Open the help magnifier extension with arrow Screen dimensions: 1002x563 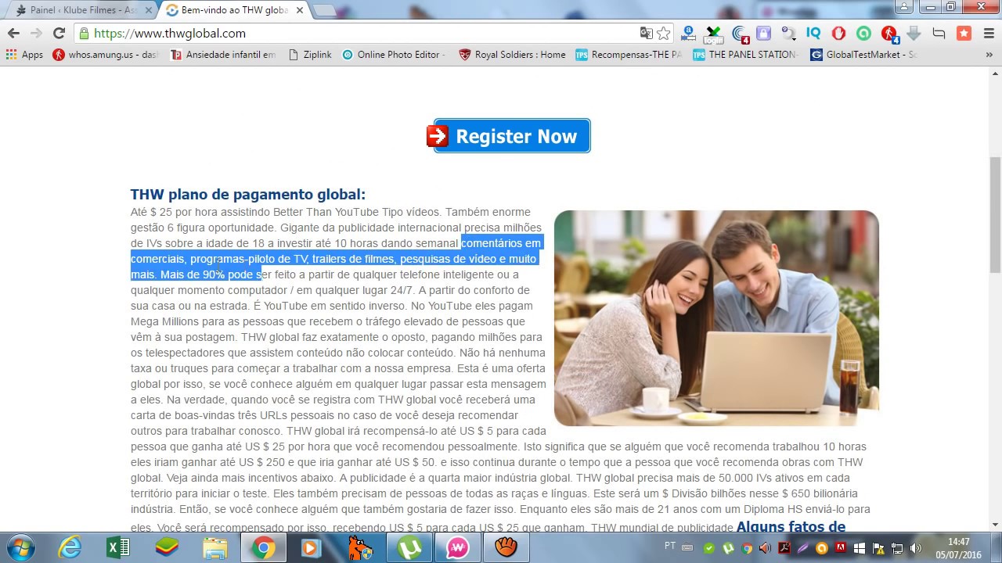click(x=788, y=34)
